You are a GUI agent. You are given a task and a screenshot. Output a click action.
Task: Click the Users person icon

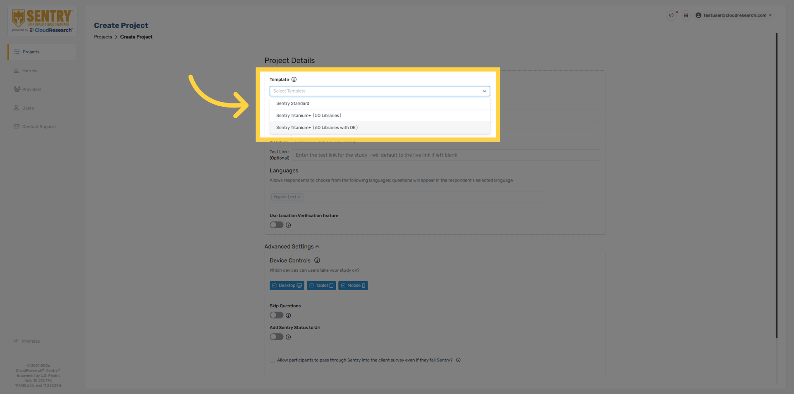pos(16,107)
